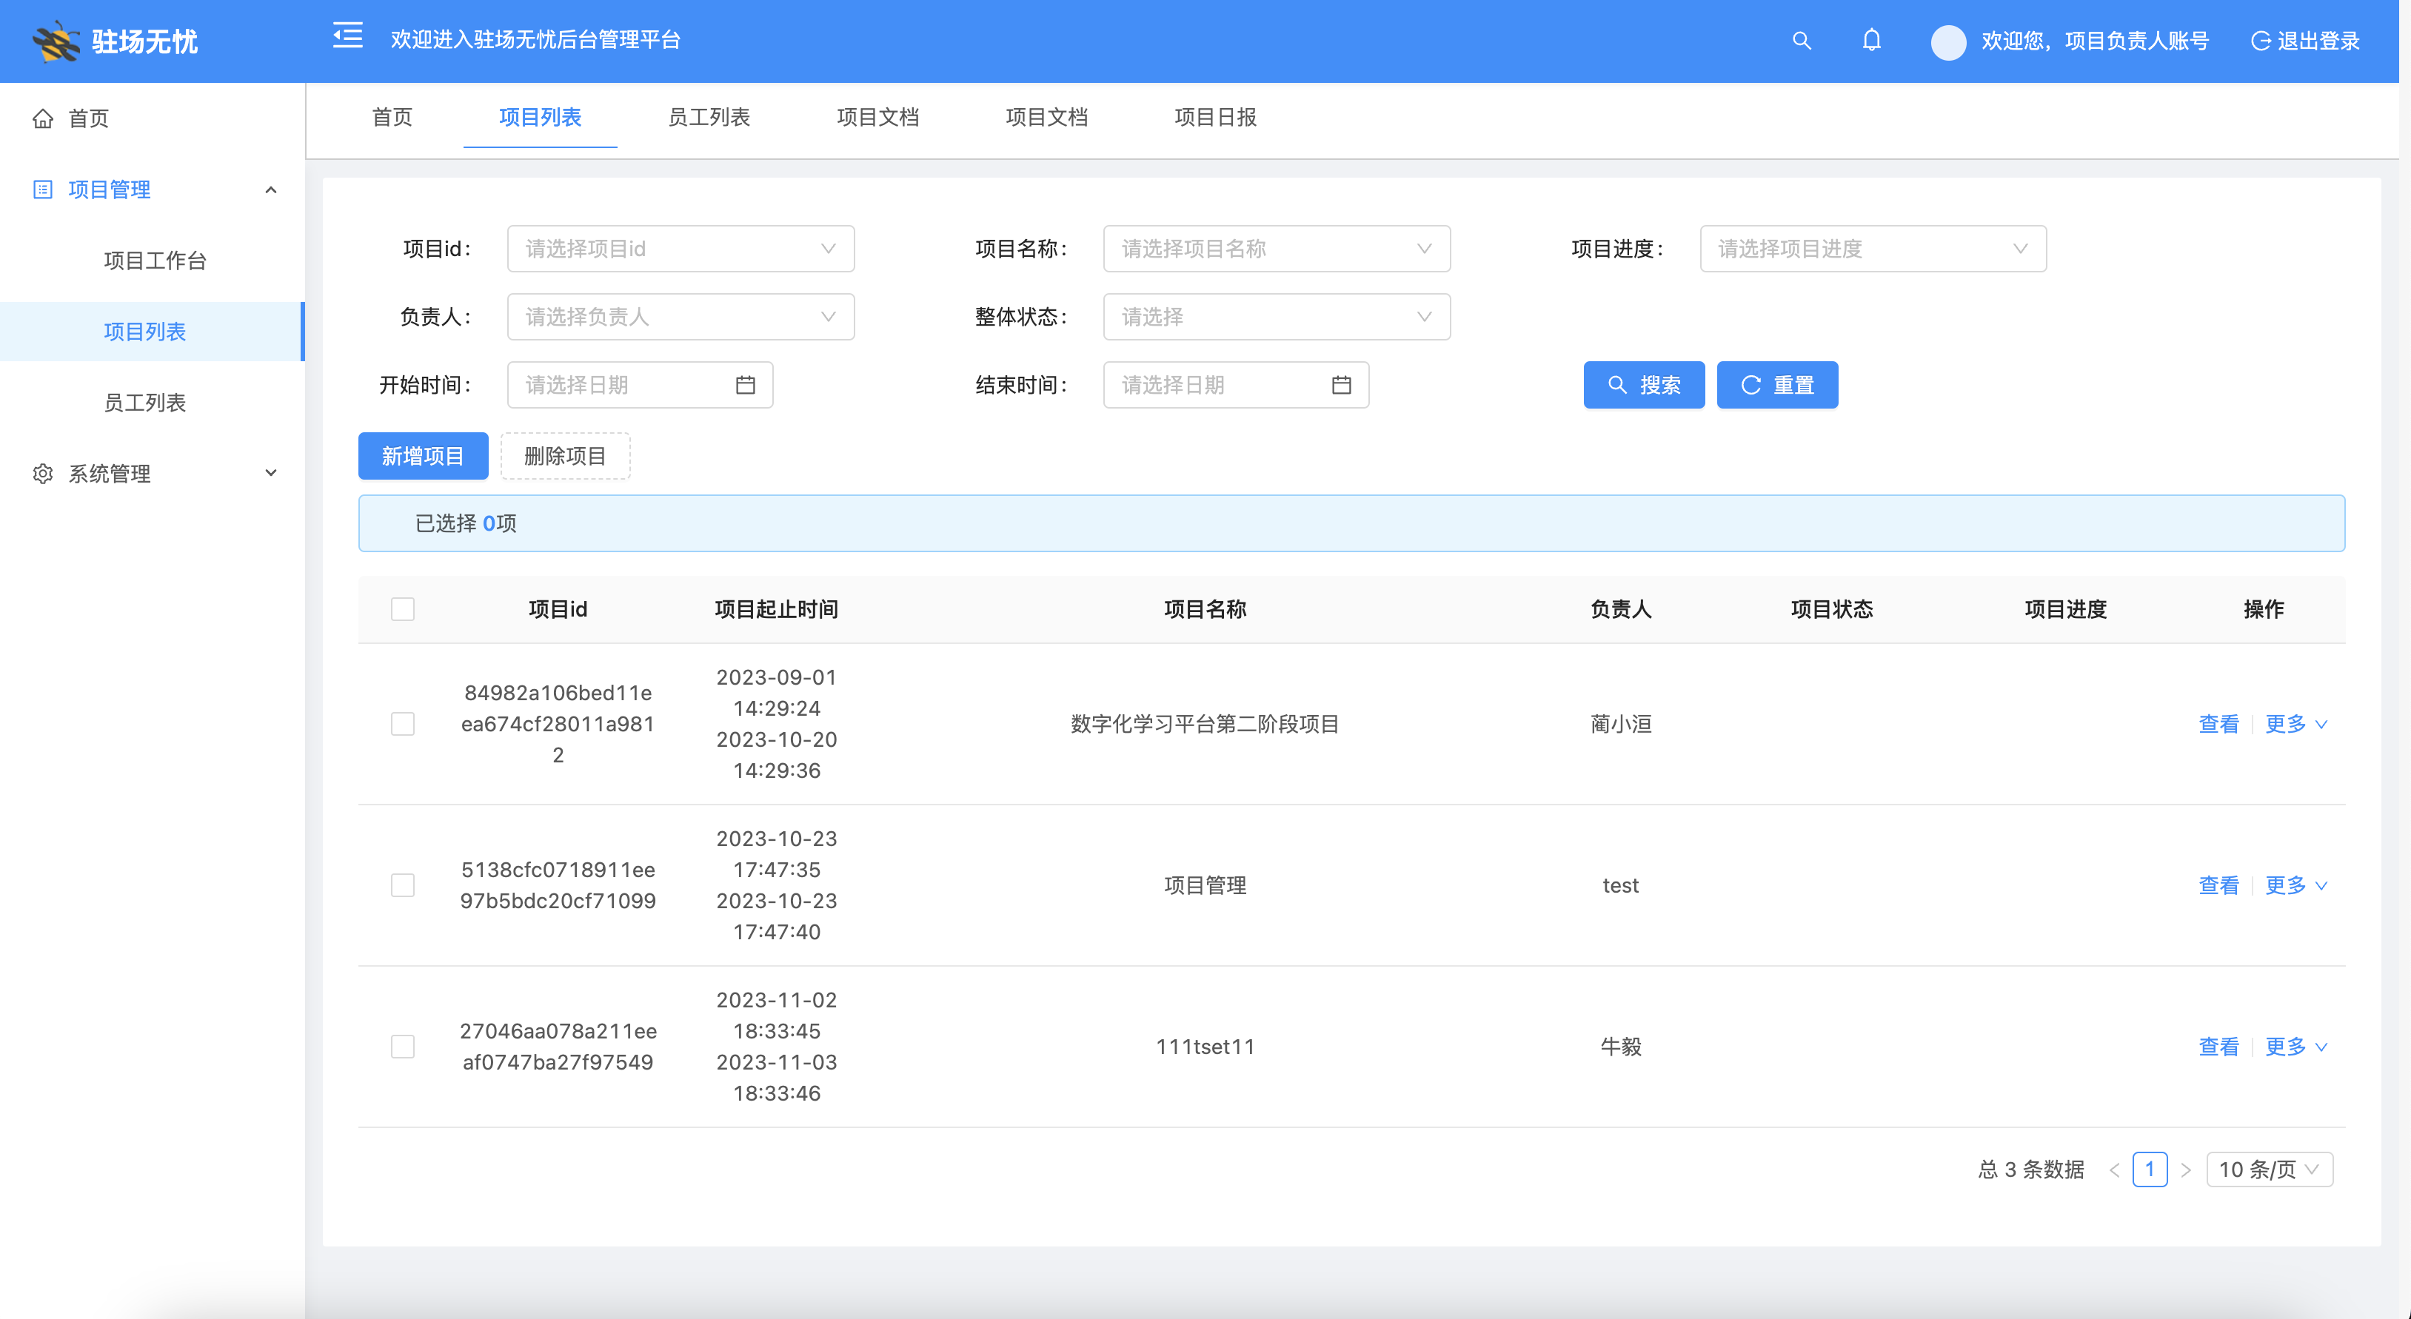Expand the 系统管理 sidebar chevron

click(270, 473)
